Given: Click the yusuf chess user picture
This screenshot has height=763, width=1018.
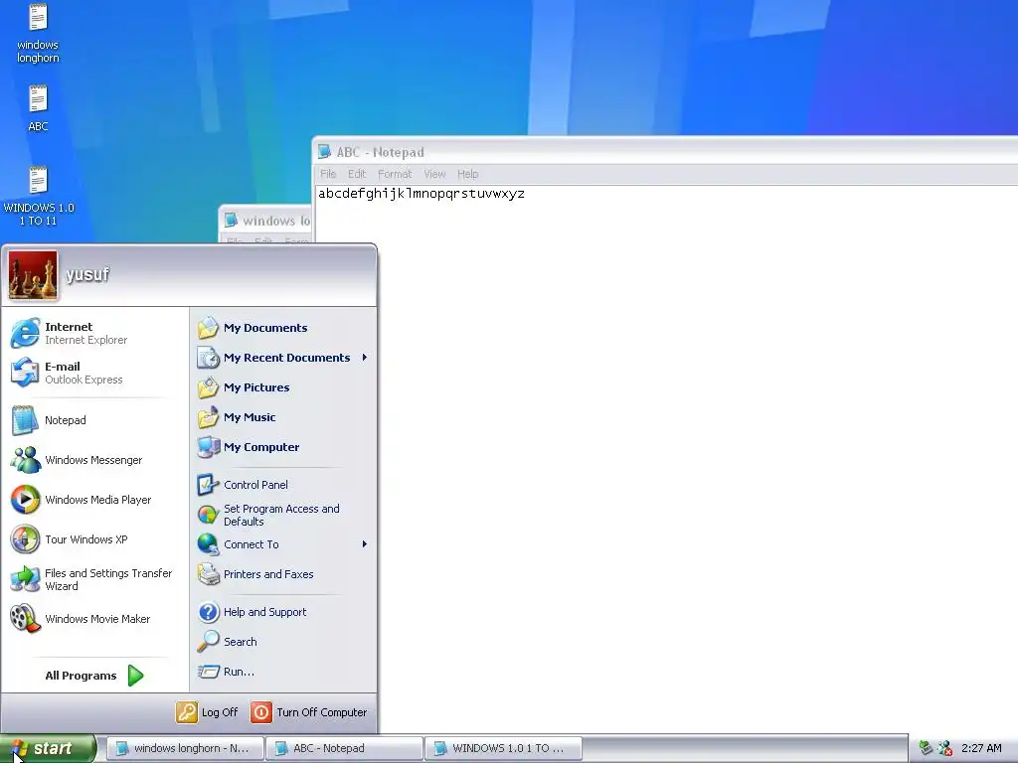Looking at the screenshot, I should [x=33, y=275].
